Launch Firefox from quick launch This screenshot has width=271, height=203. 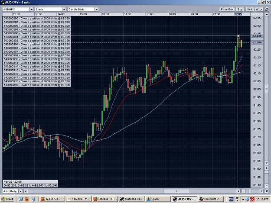point(27,199)
